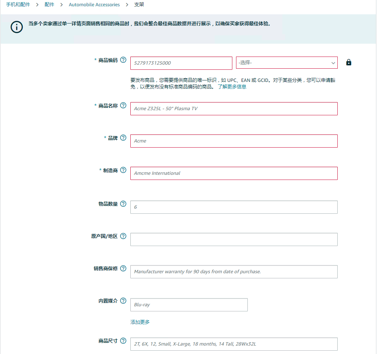
Task: Open 手机和配件 breadcrumb link
Action: click(x=18, y=4)
